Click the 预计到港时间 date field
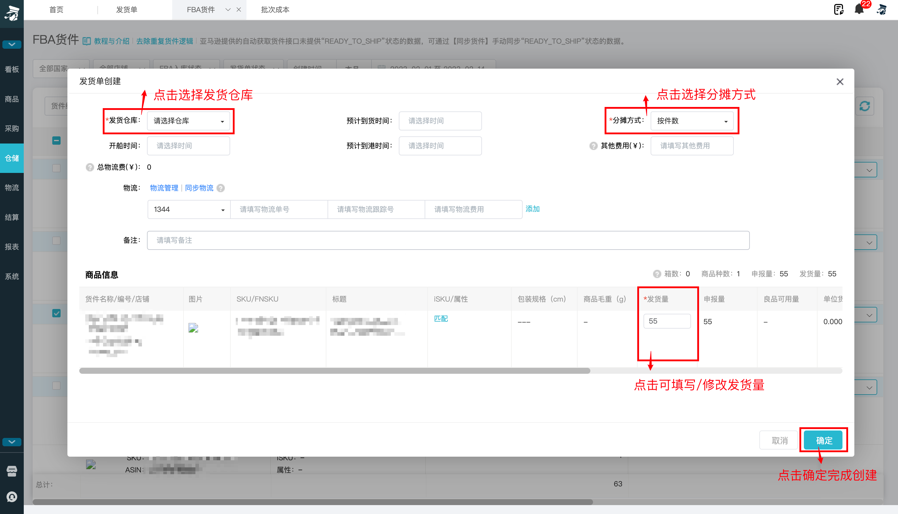This screenshot has height=514, width=898. [x=440, y=146]
